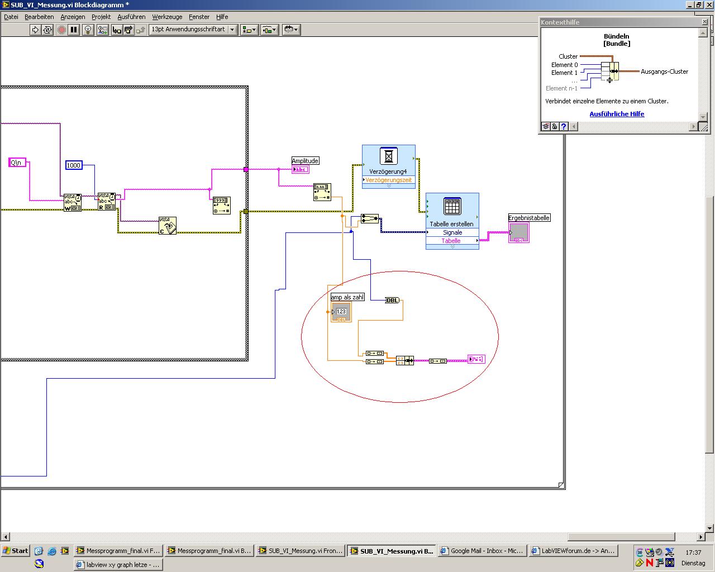The width and height of the screenshot is (715, 572).
Task: Click the Pause button in toolbar
Action: (74, 30)
